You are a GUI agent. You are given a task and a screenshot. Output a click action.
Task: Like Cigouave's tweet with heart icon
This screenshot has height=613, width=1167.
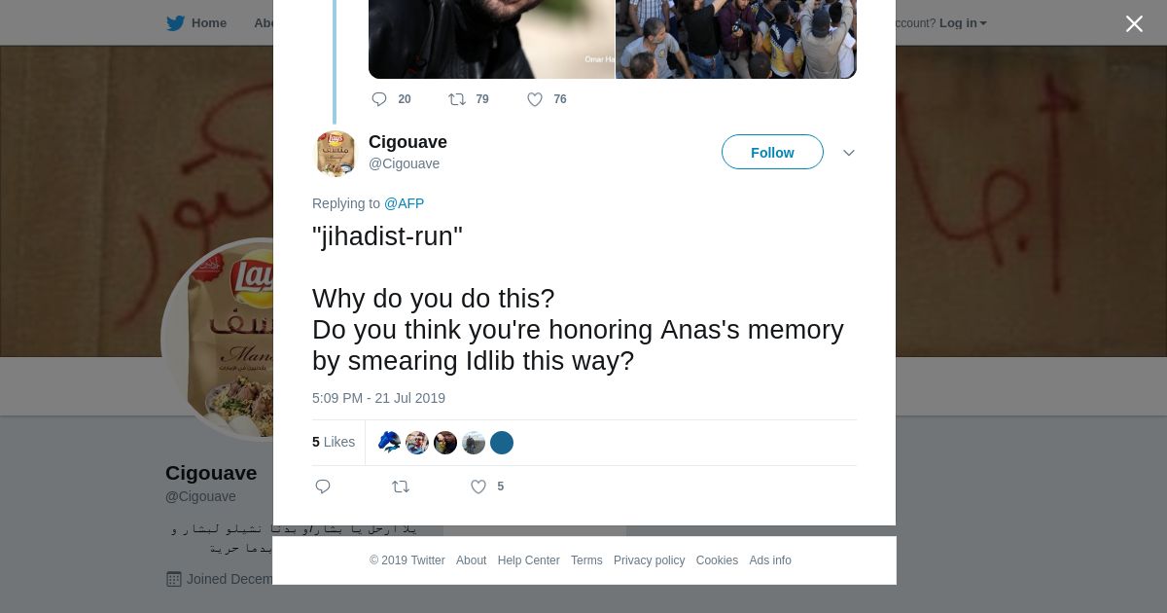point(478,487)
